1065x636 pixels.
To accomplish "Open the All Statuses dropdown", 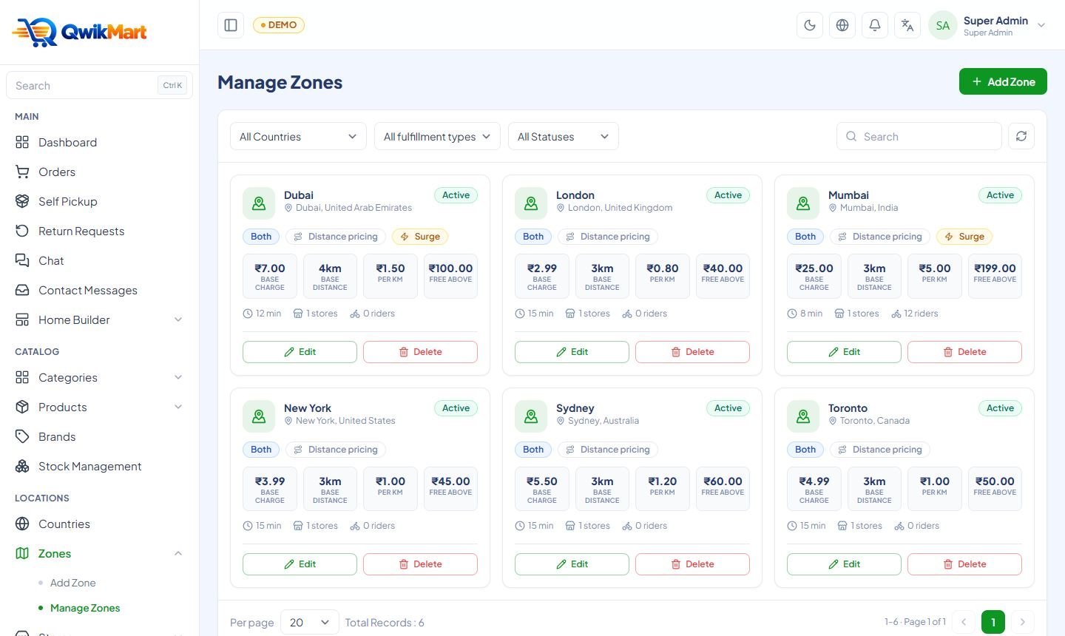I will pos(563,136).
